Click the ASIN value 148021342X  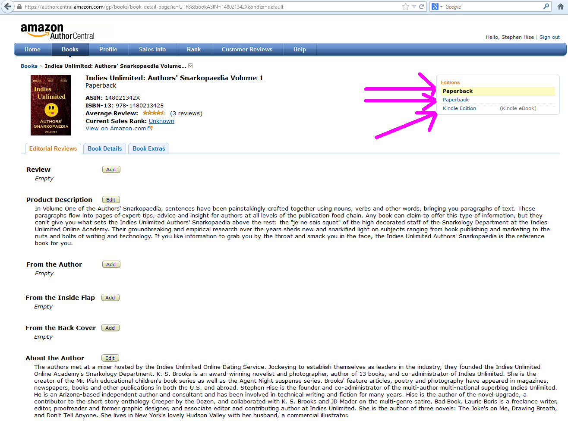coord(123,98)
